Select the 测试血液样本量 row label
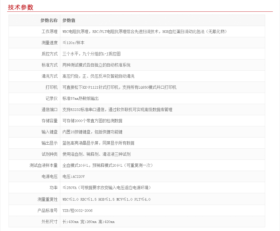This screenshot has height=231, width=280. (43, 165)
